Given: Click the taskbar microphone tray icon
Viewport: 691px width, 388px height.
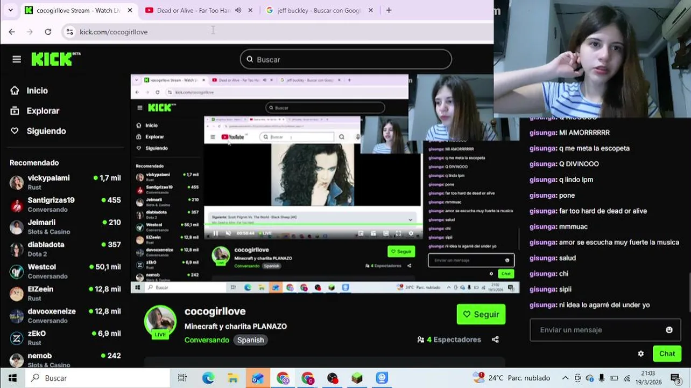Looking at the screenshot, I should point(602,378).
